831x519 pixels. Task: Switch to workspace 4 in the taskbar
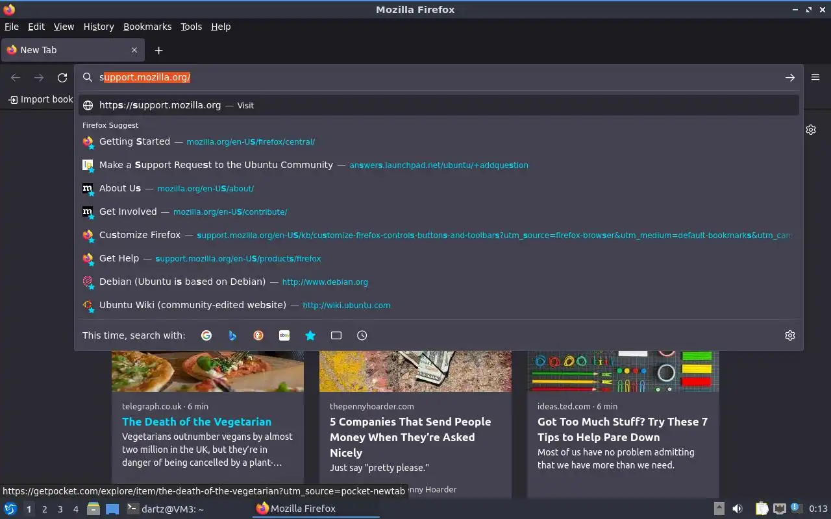point(75,509)
